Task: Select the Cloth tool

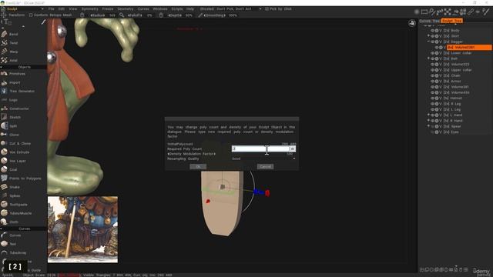Action: pyautogui.click(x=14, y=222)
